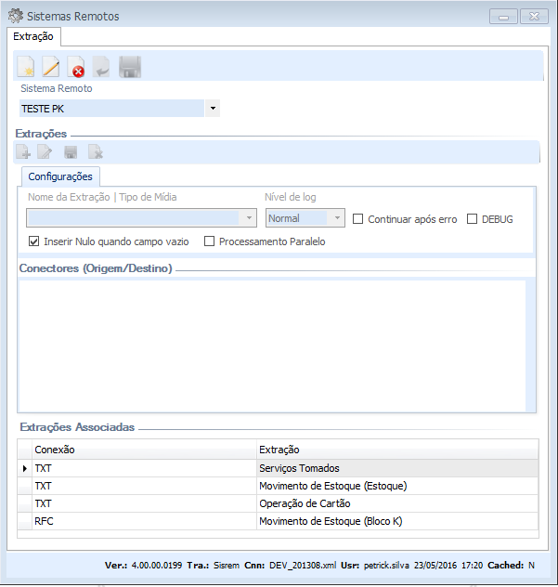Click the edit extraction icon under Extrações
558x587 pixels.
click(45, 152)
